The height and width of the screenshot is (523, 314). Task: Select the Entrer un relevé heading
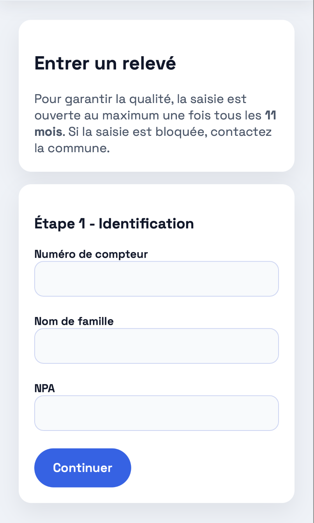(105, 63)
